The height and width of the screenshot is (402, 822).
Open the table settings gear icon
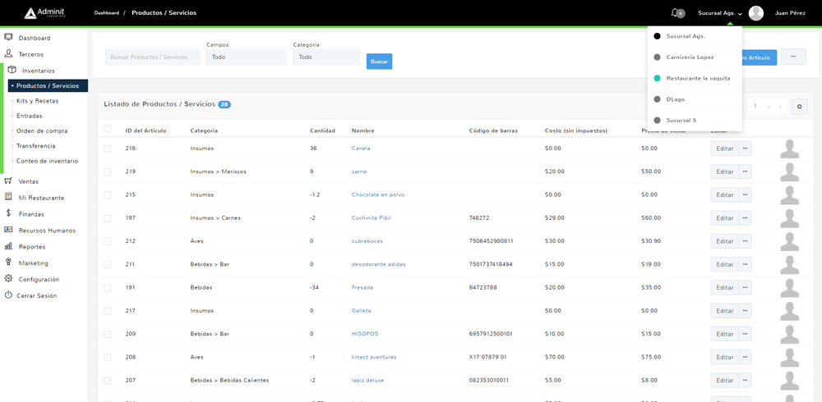tap(799, 107)
